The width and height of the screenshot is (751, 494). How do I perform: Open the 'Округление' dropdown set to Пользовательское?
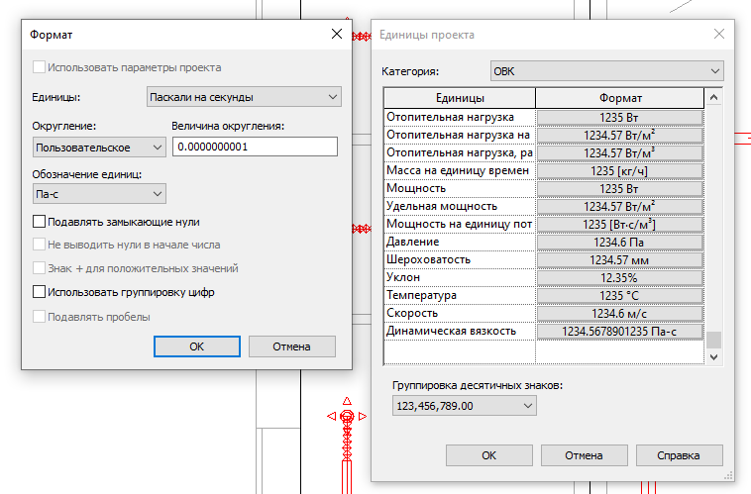(99, 148)
